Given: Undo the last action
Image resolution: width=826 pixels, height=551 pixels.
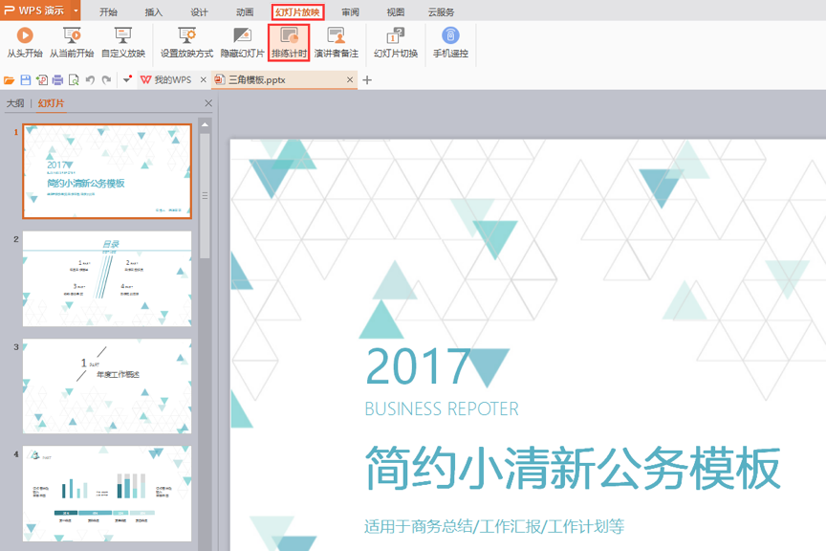Looking at the screenshot, I should [x=90, y=79].
